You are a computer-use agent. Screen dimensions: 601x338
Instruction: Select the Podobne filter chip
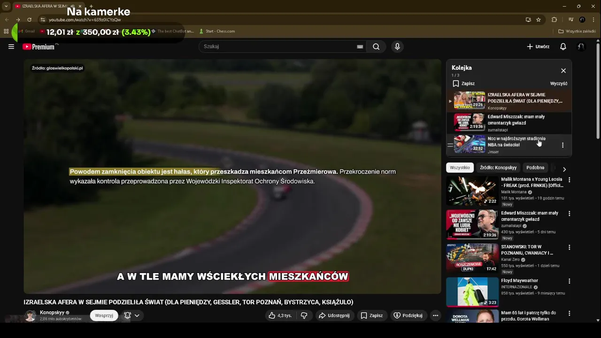coord(535,168)
